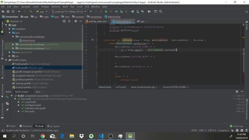249x140 pixels.
Task: Open the Refactor menu
Action: (x=56, y=7)
